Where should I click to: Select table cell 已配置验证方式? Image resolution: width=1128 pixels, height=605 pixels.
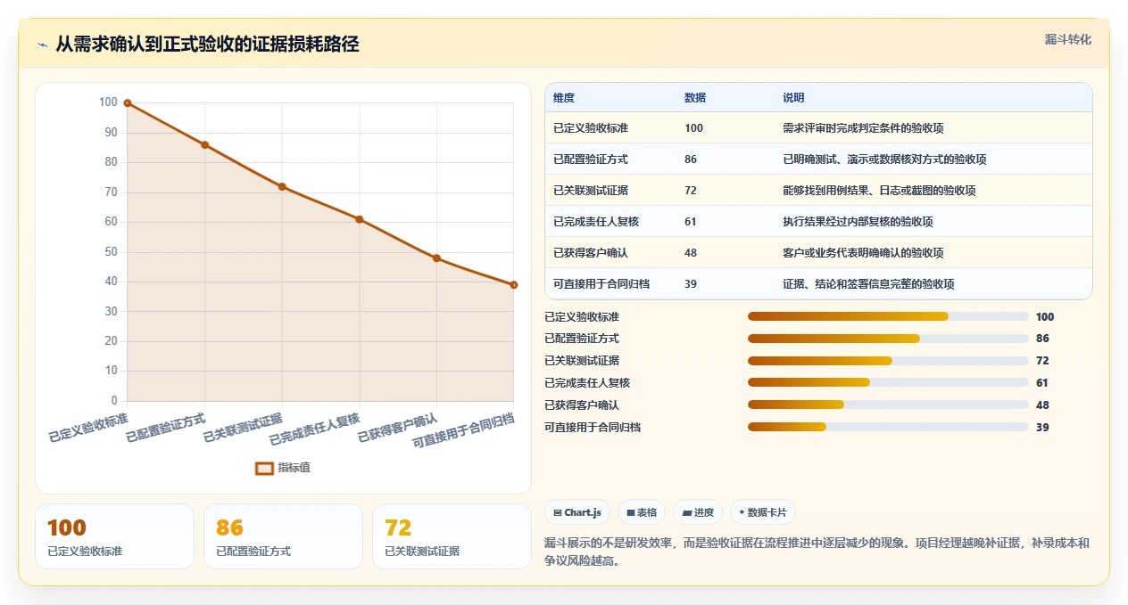(591, 159)
